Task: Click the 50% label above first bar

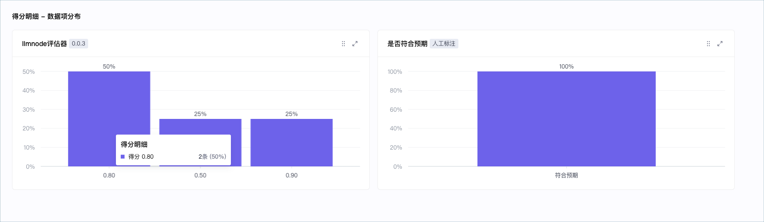Action: (x=109, y=67)
